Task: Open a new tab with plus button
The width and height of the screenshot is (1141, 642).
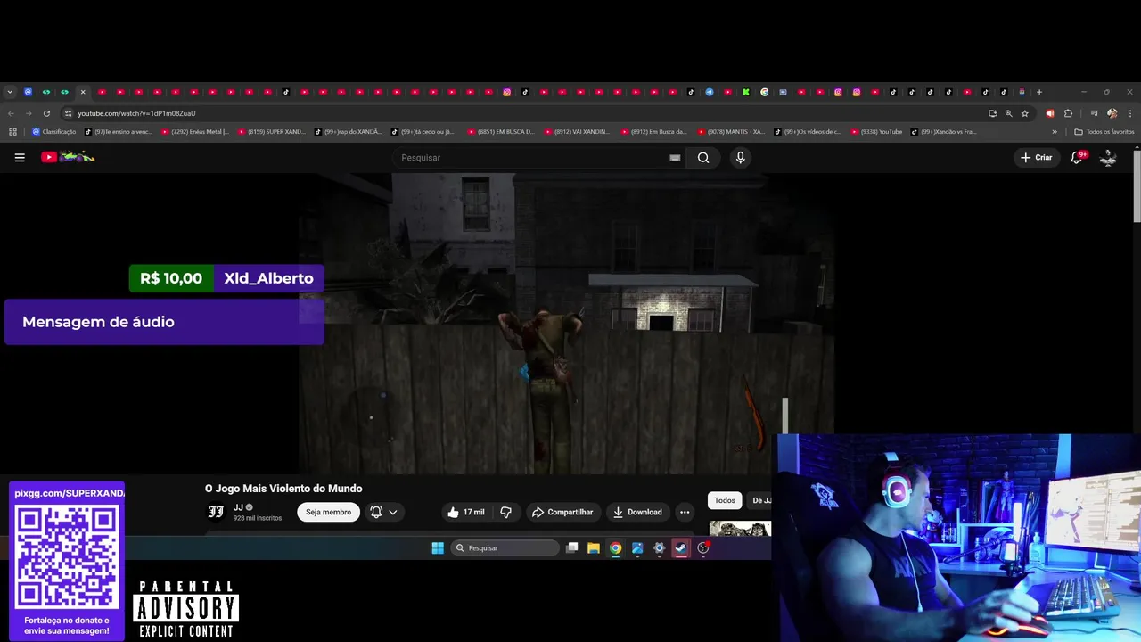Action: [1039, 92]
